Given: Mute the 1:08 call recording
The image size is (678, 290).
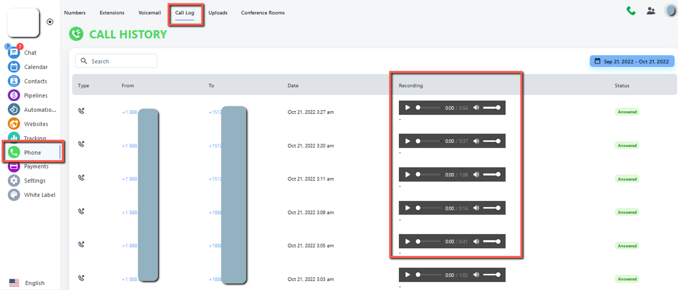Looking at the screenshot, I should tap(476, 175).
